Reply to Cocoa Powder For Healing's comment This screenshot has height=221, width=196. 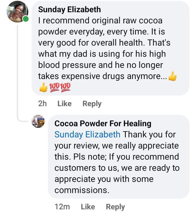[x=115, y=207]
